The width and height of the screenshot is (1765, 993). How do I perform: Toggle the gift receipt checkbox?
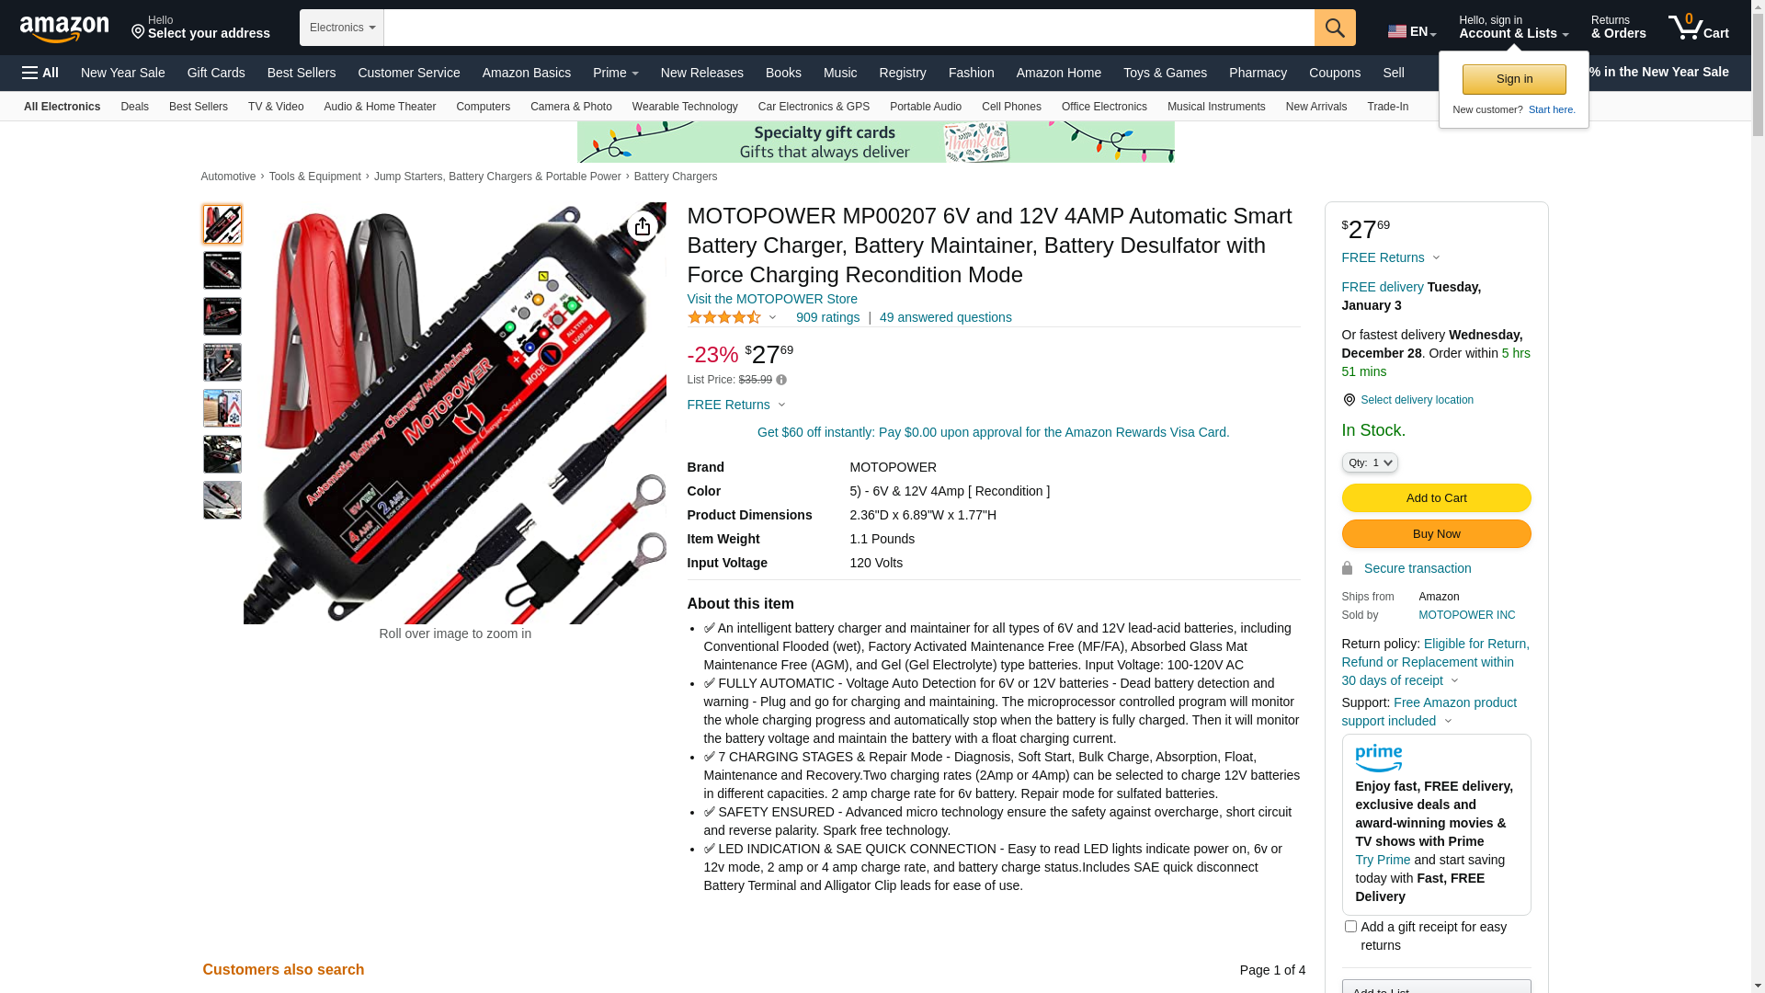coord(1350,927)
